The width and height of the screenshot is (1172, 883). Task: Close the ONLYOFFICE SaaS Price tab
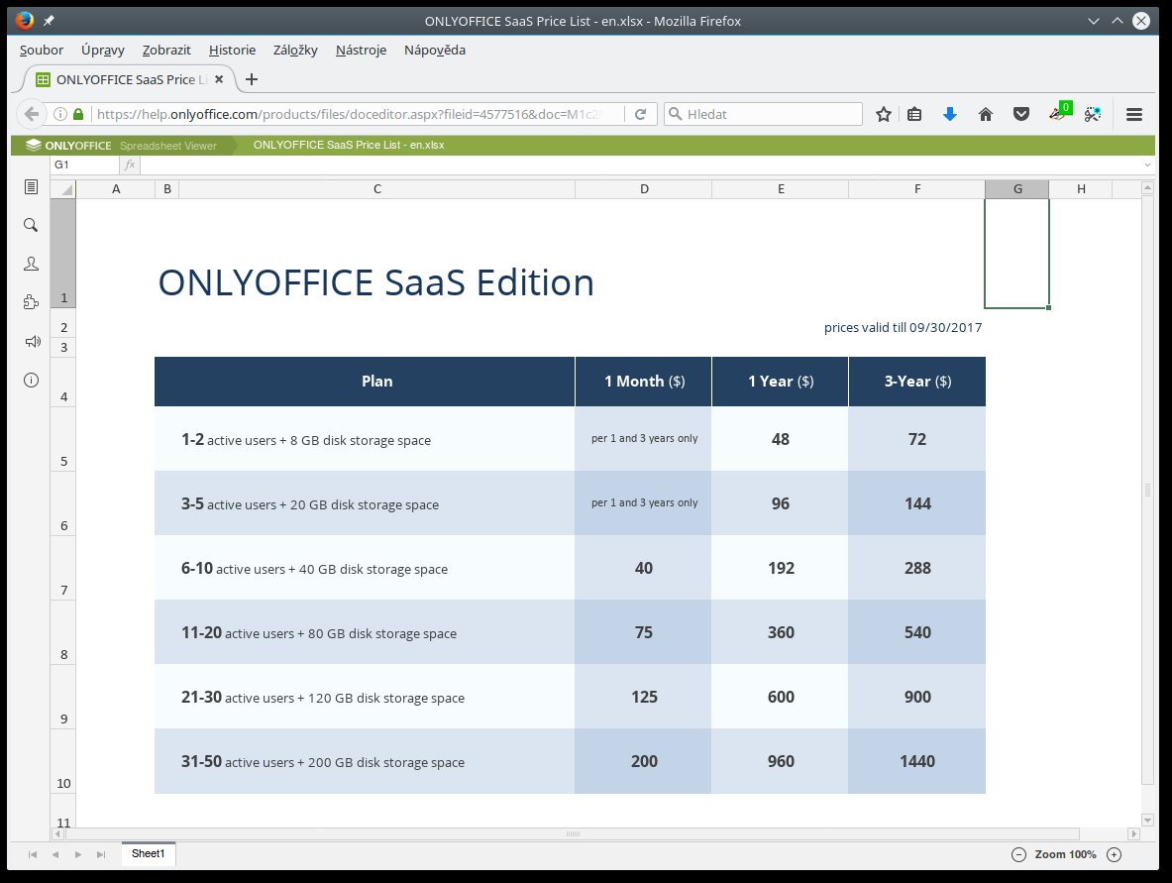click(x=219, y=79)
